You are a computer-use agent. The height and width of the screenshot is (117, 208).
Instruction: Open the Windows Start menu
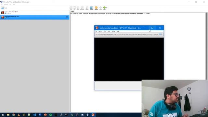click(3, 115)
